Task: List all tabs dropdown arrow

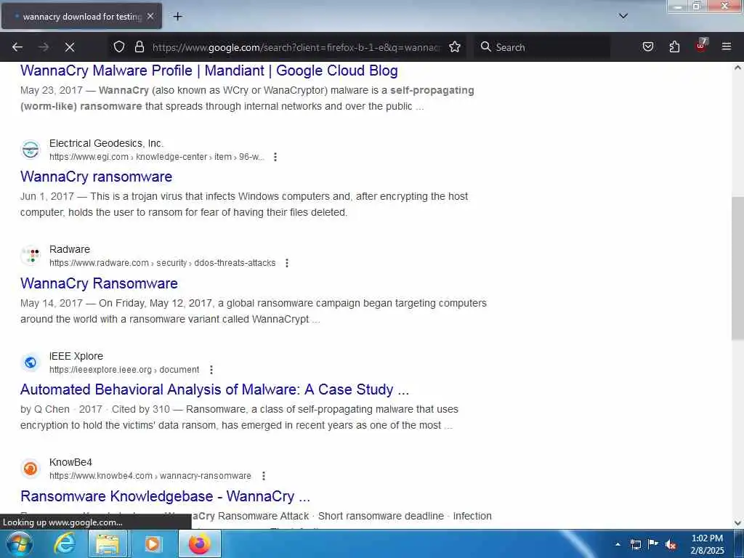Action: coord(623,16)
